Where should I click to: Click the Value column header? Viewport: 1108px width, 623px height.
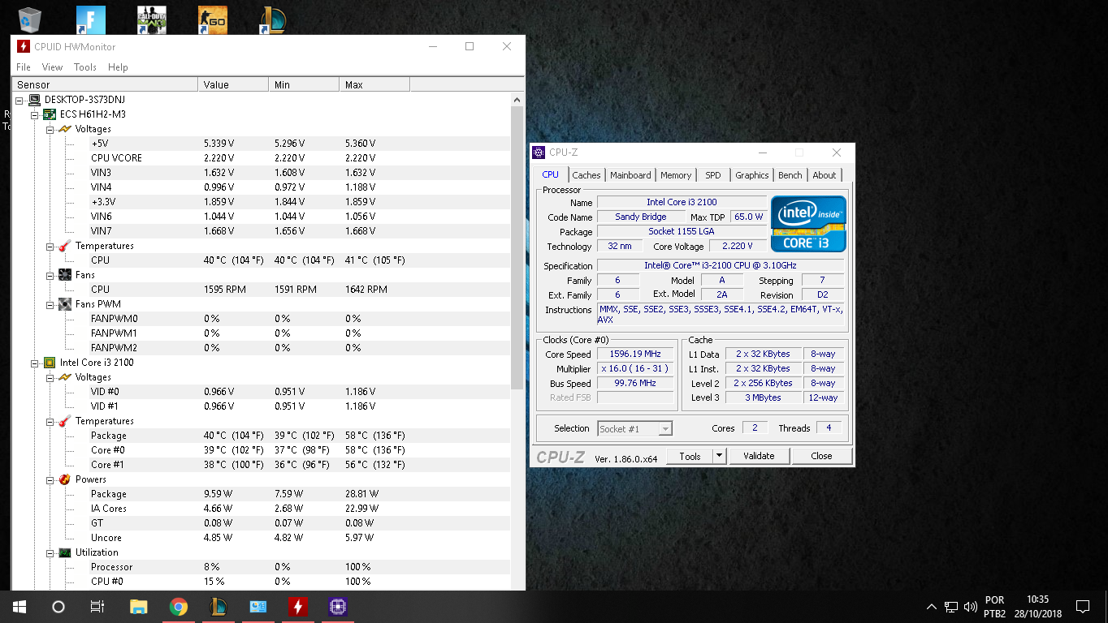click(233, 85)
